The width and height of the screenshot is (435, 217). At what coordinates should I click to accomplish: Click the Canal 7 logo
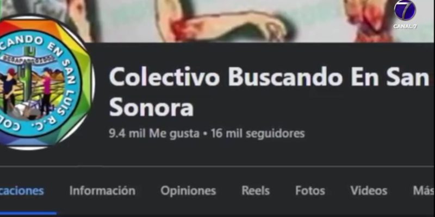[405, 10]
